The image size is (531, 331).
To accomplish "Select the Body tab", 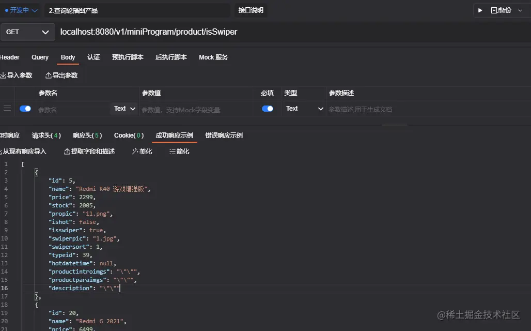I will [68, 57].
